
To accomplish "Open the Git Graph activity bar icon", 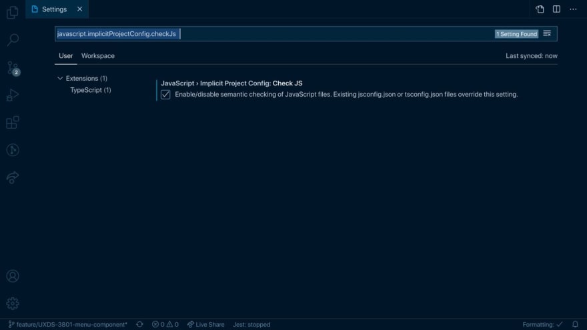I will [x=13, y=150].
